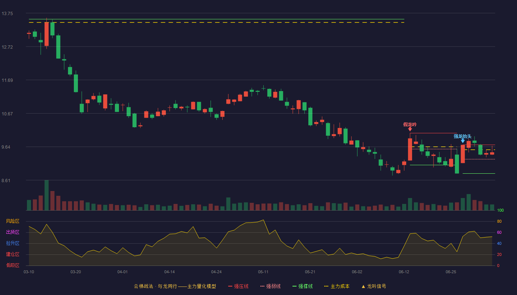Click the 04-14 date label
Image resolution: width=517 pixels, height=295 pixels.
(x=170, y=272)
